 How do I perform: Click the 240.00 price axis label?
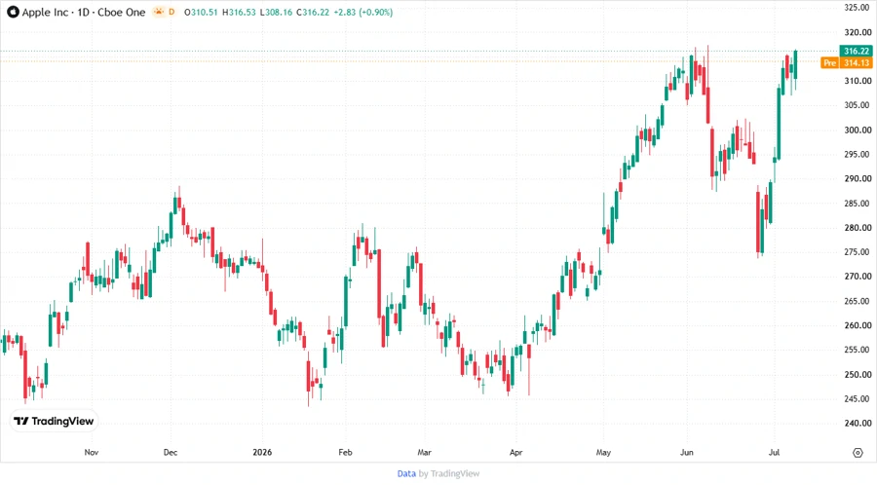click(x=858, y=423)
